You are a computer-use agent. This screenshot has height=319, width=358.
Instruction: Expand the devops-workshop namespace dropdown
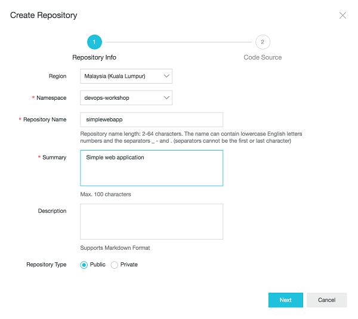126,98
